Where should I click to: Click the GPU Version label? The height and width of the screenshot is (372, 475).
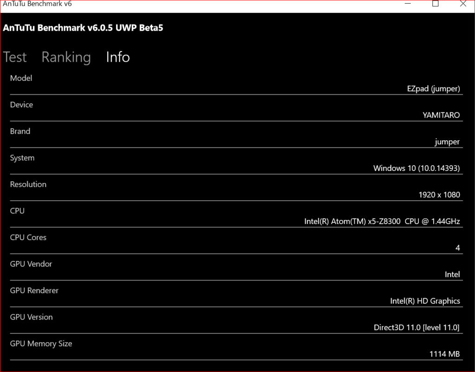coord(31,317)
